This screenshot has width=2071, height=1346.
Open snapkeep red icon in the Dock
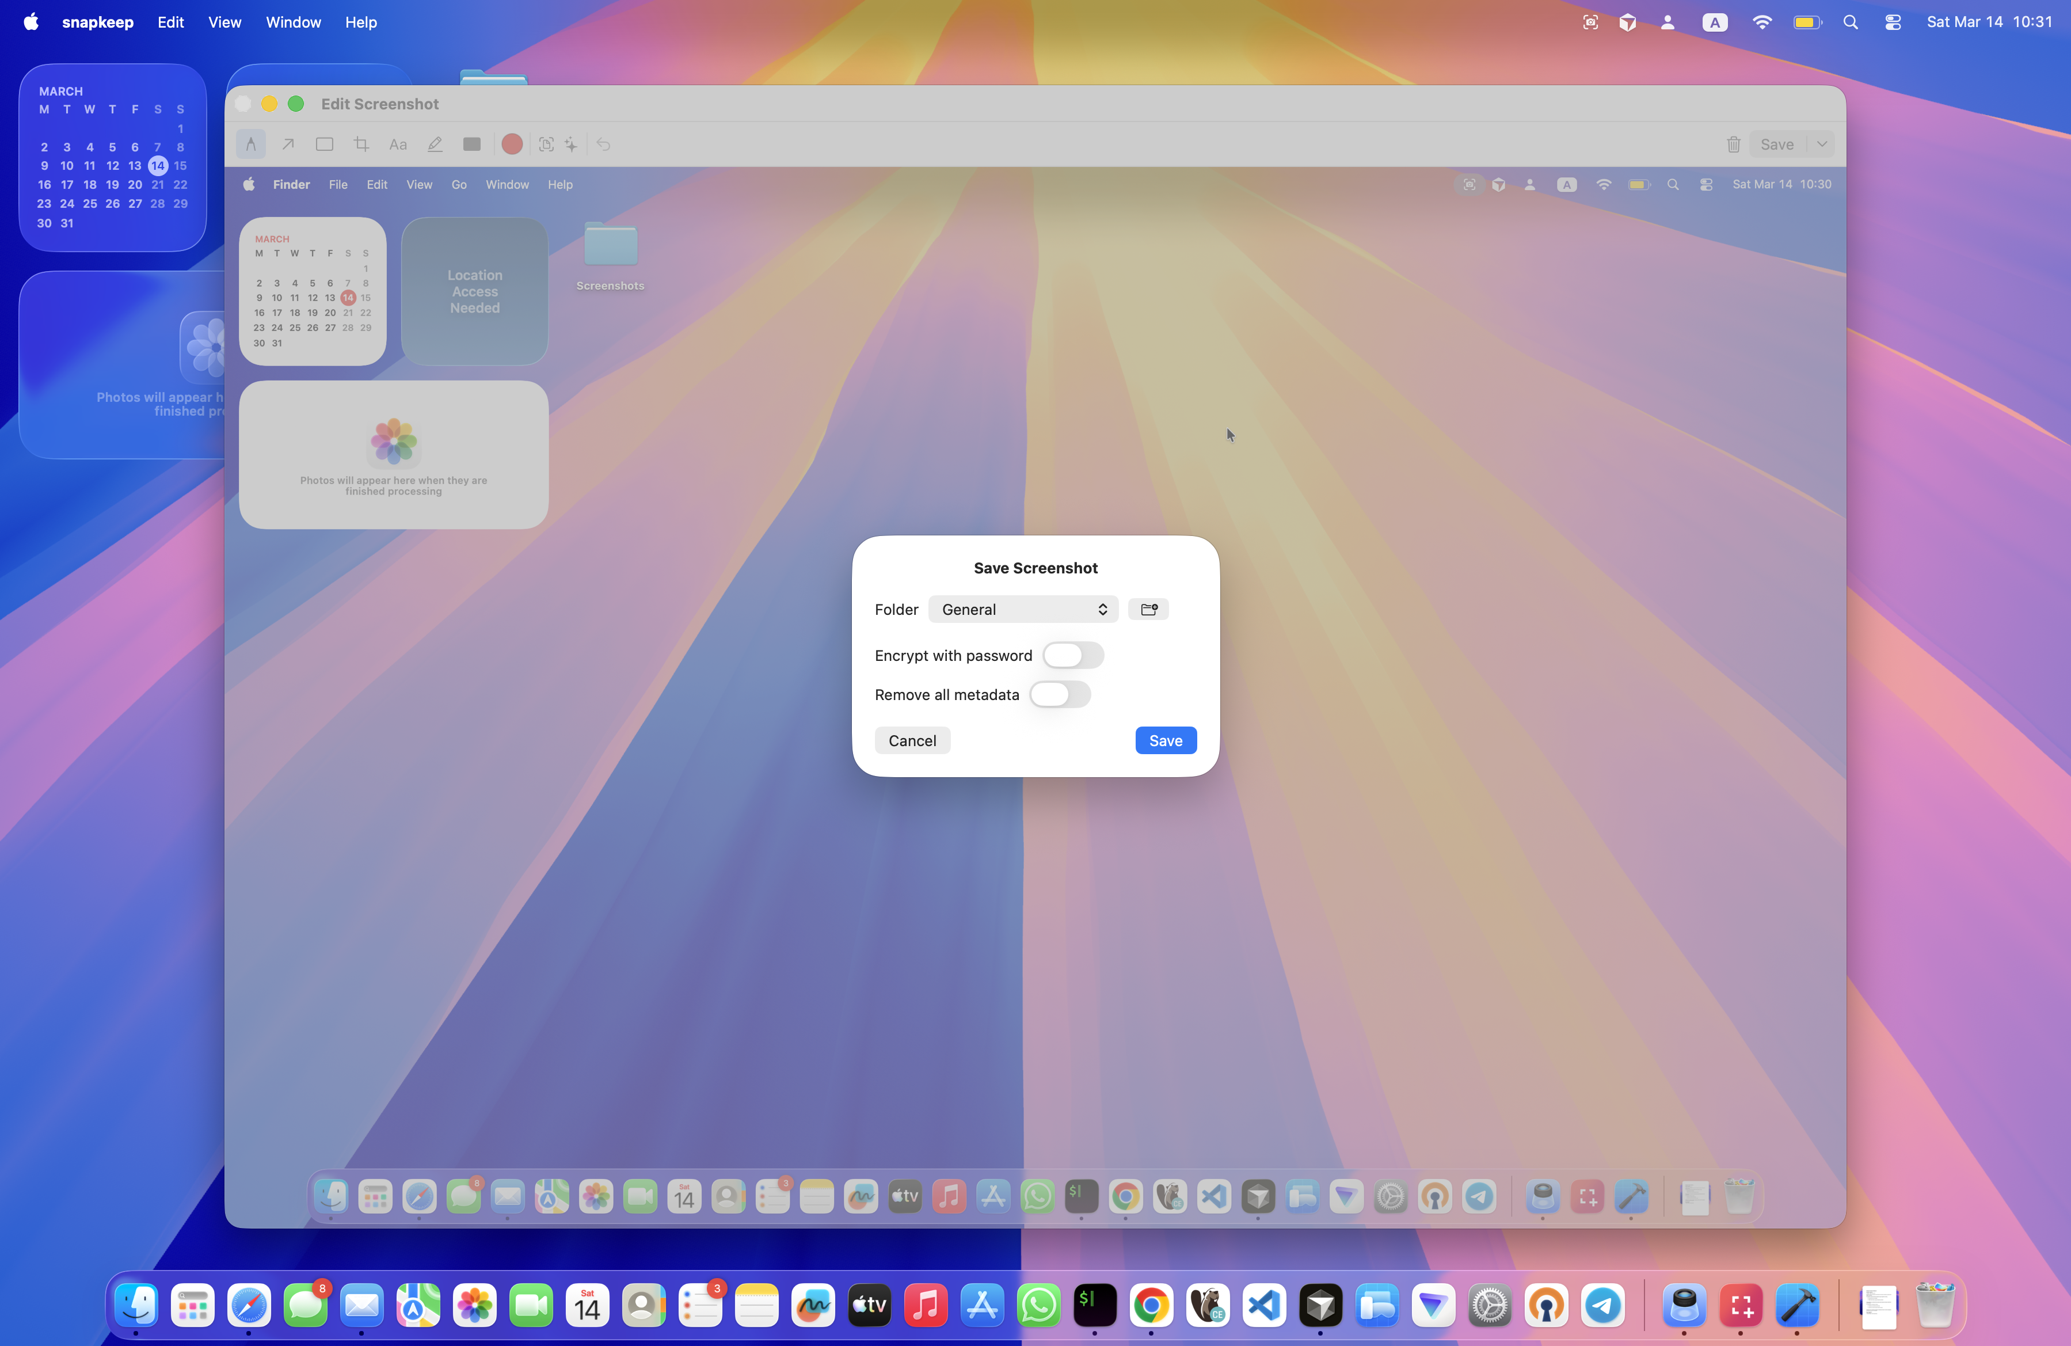[x=1741, y=1305]
